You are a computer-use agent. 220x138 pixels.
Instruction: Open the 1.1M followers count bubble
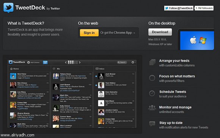pyautogui.click(x=204, y=8)
